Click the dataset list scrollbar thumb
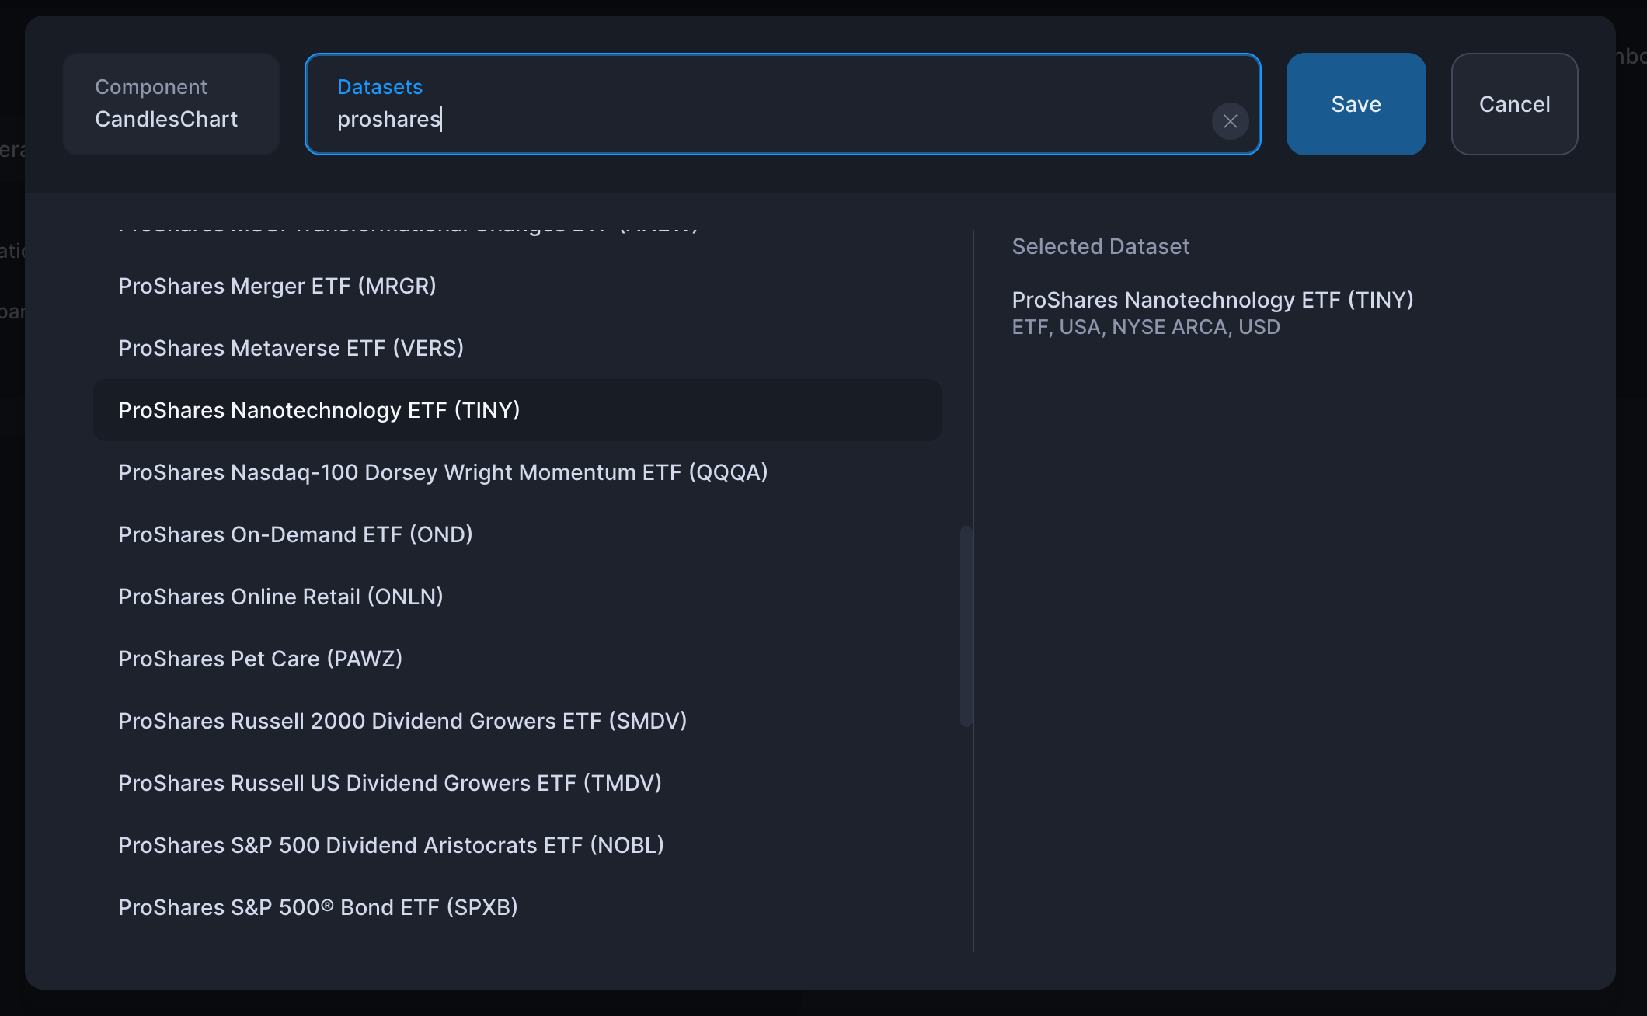 point(966,626)
